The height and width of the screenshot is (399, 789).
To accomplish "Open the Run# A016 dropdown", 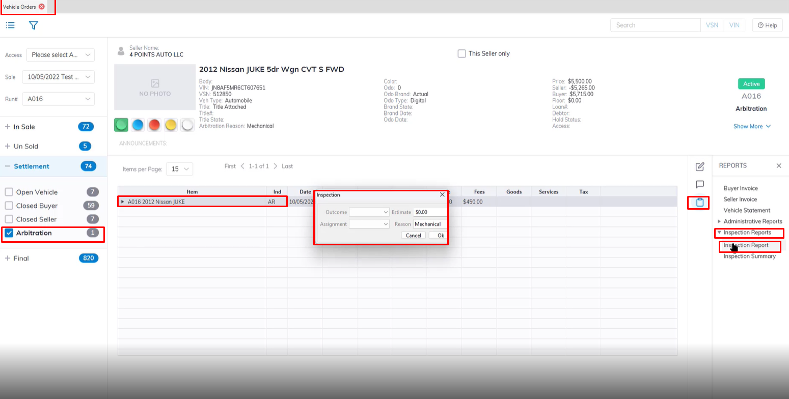I will (x=58, y=99).
